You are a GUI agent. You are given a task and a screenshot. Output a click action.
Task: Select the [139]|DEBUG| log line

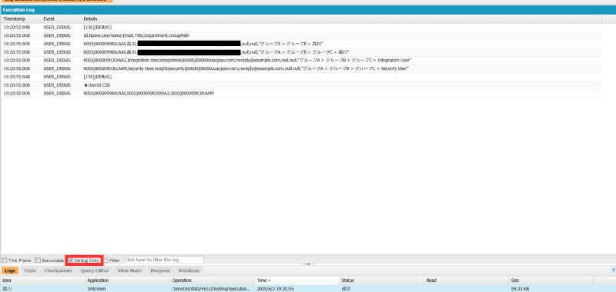(x=301, y=77)
